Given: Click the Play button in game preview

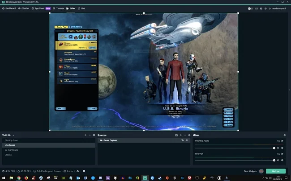Looking at the screenshot, I should pyautogui.click(x=92, y=108).
